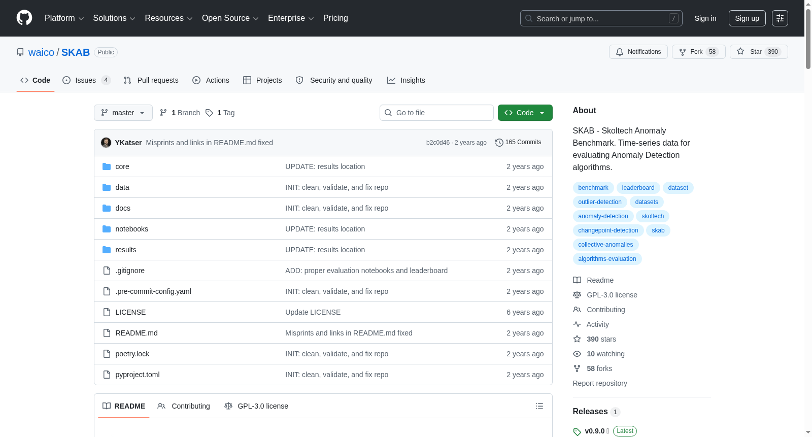
Task: Open the green Code dropdown button
Action: 525,113
